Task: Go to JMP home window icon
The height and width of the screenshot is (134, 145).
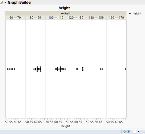Action: pos(124,131)
